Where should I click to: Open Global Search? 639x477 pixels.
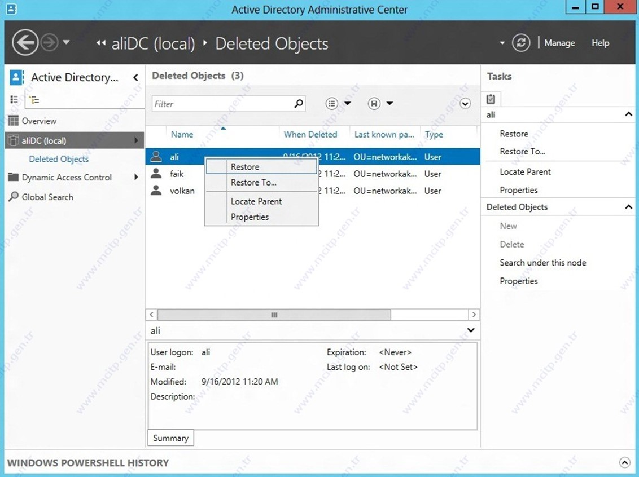(47, 197)
